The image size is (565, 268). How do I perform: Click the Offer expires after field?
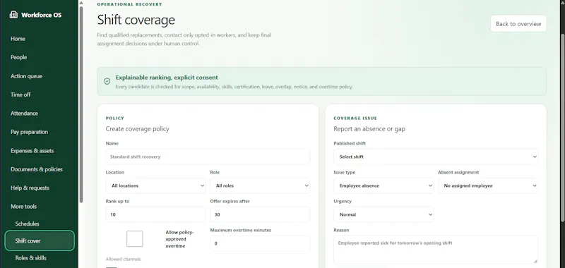260,214
